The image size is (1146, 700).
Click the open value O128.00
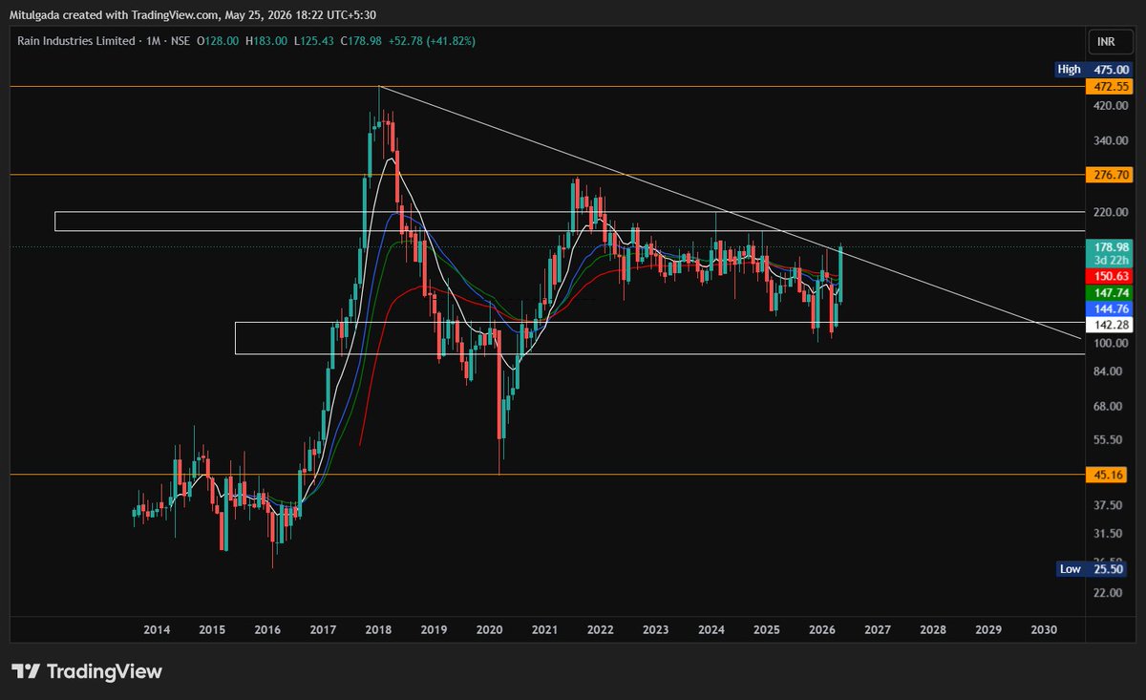click(219, 41)
